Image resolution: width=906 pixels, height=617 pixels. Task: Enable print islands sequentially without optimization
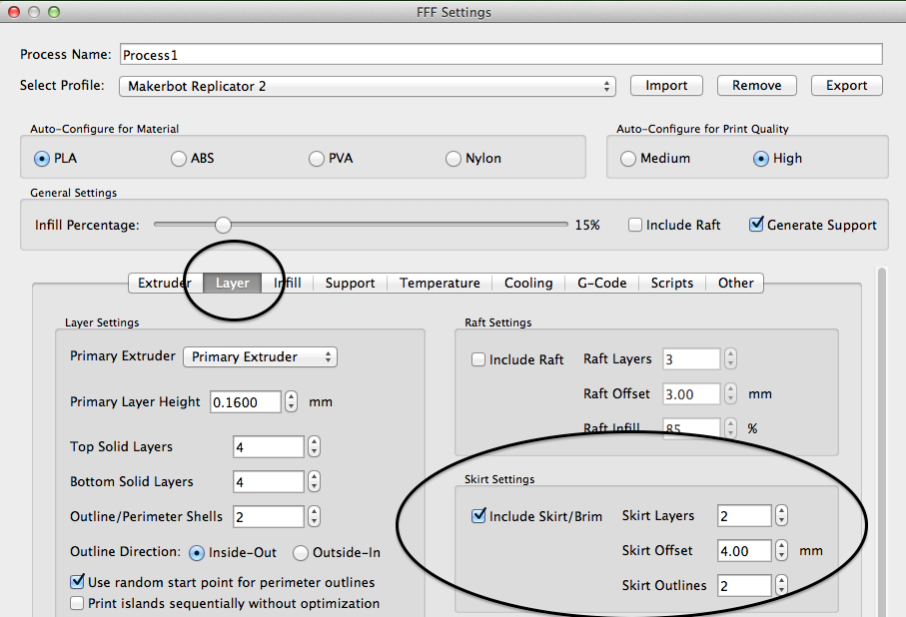coord(77,603)
